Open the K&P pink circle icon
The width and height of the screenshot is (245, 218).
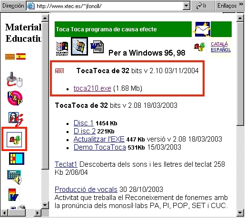point(15,98)
